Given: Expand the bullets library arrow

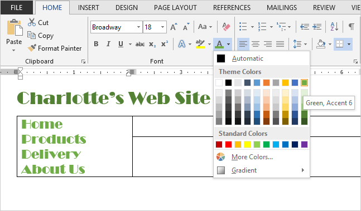Looking at the screenshot, I should [x=252, y=27].
